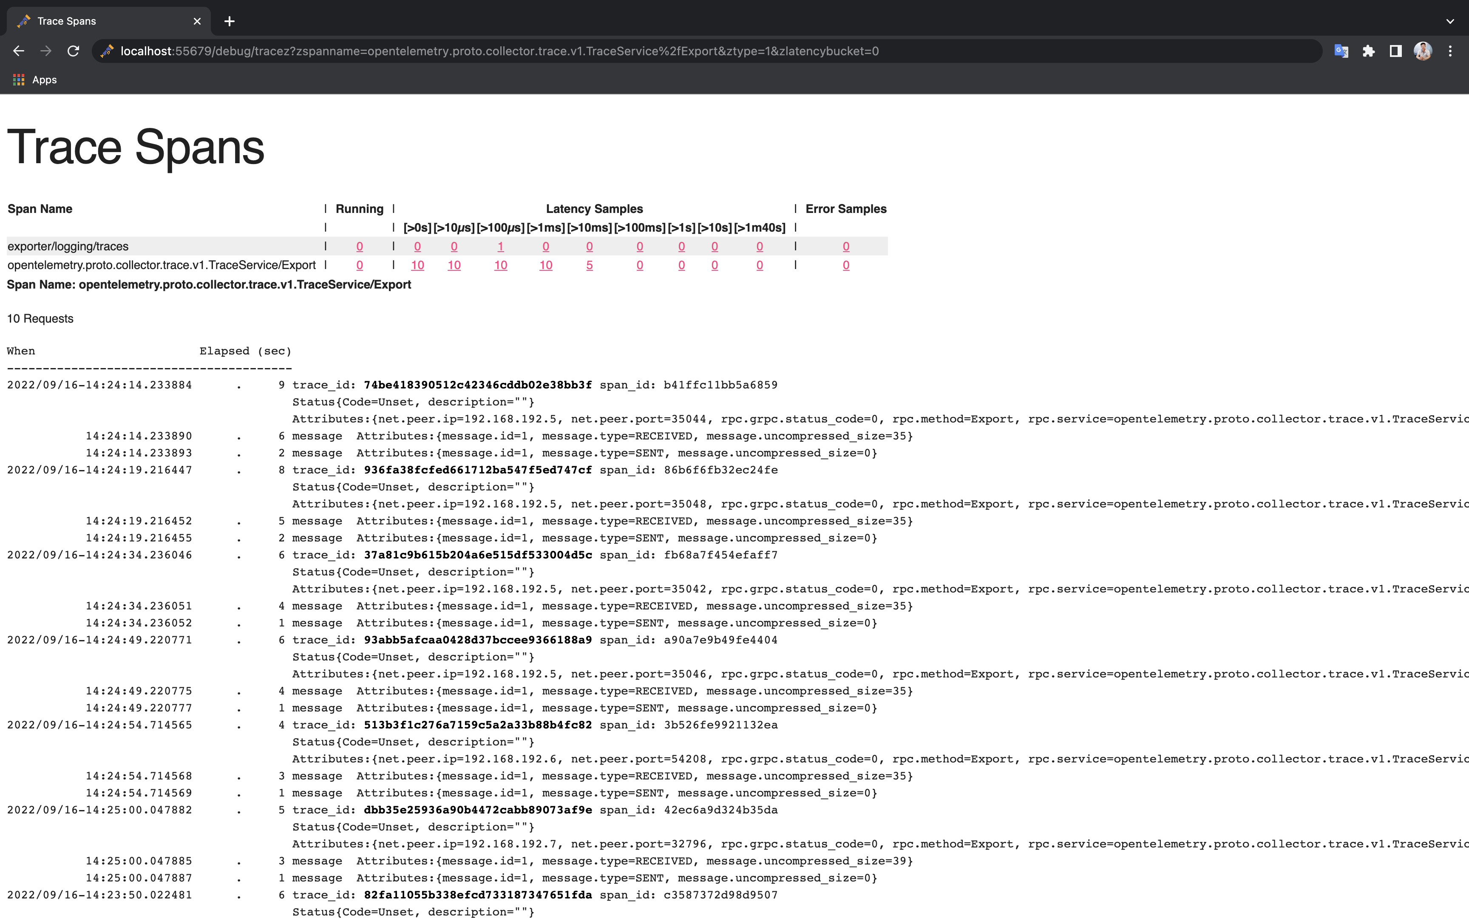This screenshot has height=918, width=1469.
Task: Open the >1ms latency samples for TraceService/Export
Action: [x=546, y=265]
